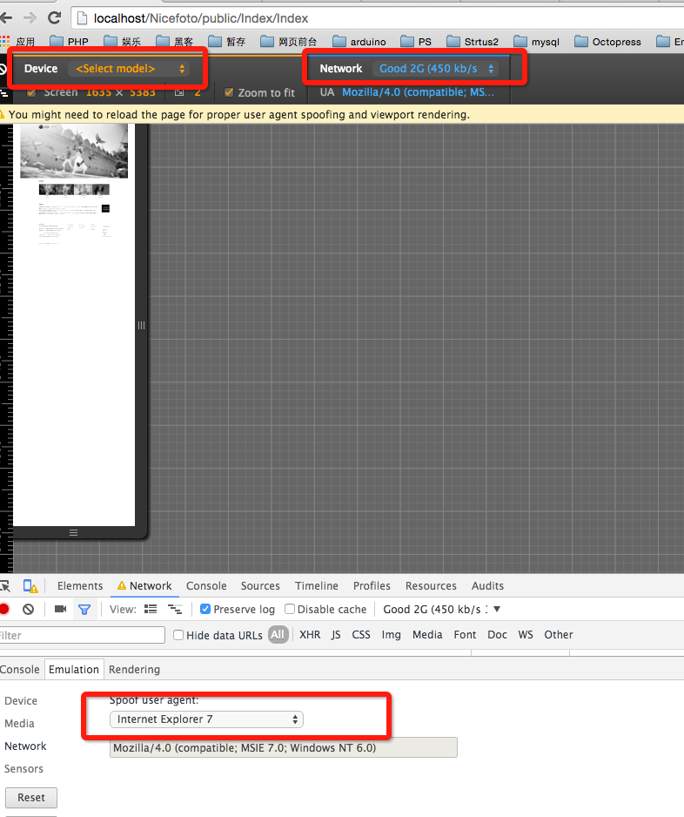Open the PHP bookmarks folder
This screenshot has height=817, width=684.
[70, 42]
